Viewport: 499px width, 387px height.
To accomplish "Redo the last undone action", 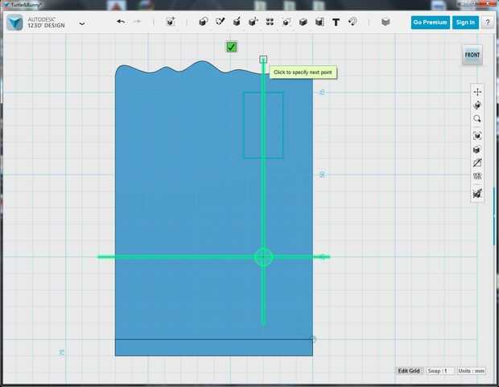I will point(137,22).
